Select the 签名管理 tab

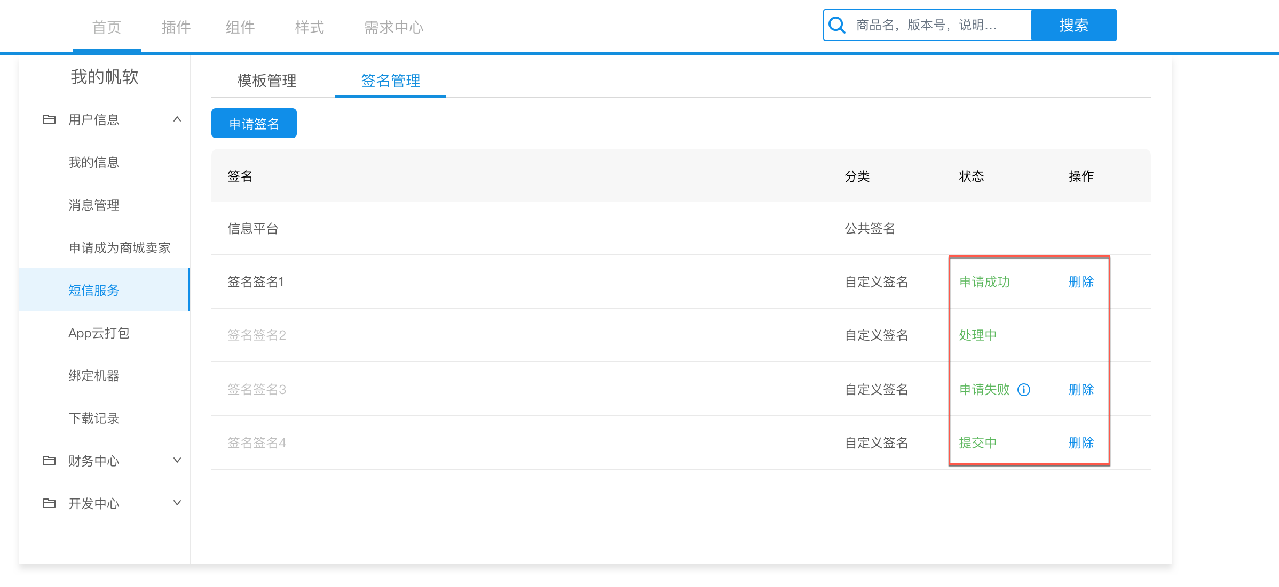(x=390, y=81)
